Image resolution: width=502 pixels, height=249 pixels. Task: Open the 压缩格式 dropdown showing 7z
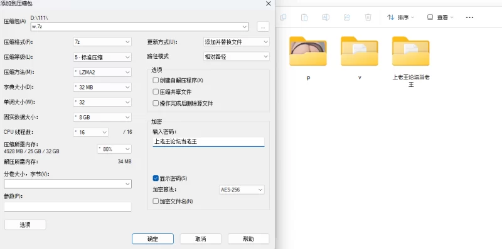[x=102, y=42]
